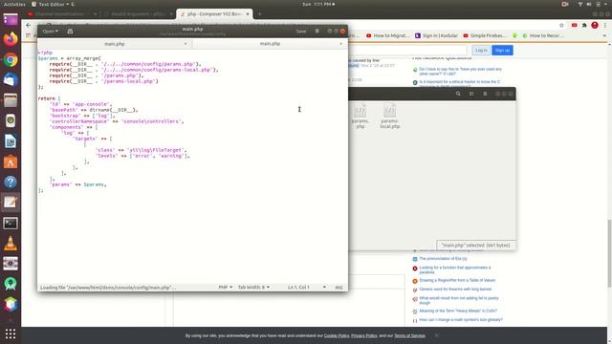Screen dimensions: 612x344
Task: Open the screenshot tool icon in the dock
Action: [x=11, y=264]
